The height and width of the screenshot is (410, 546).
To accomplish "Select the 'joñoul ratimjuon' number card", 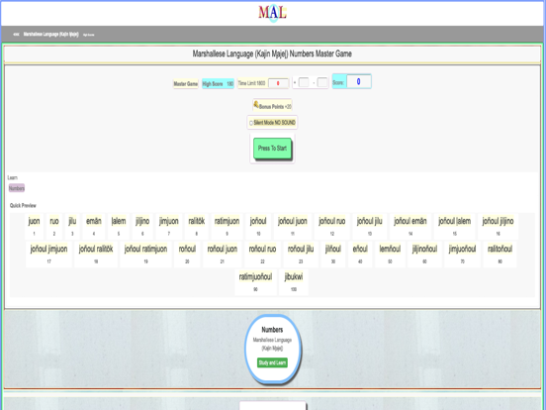I will (x=146, y=255).
